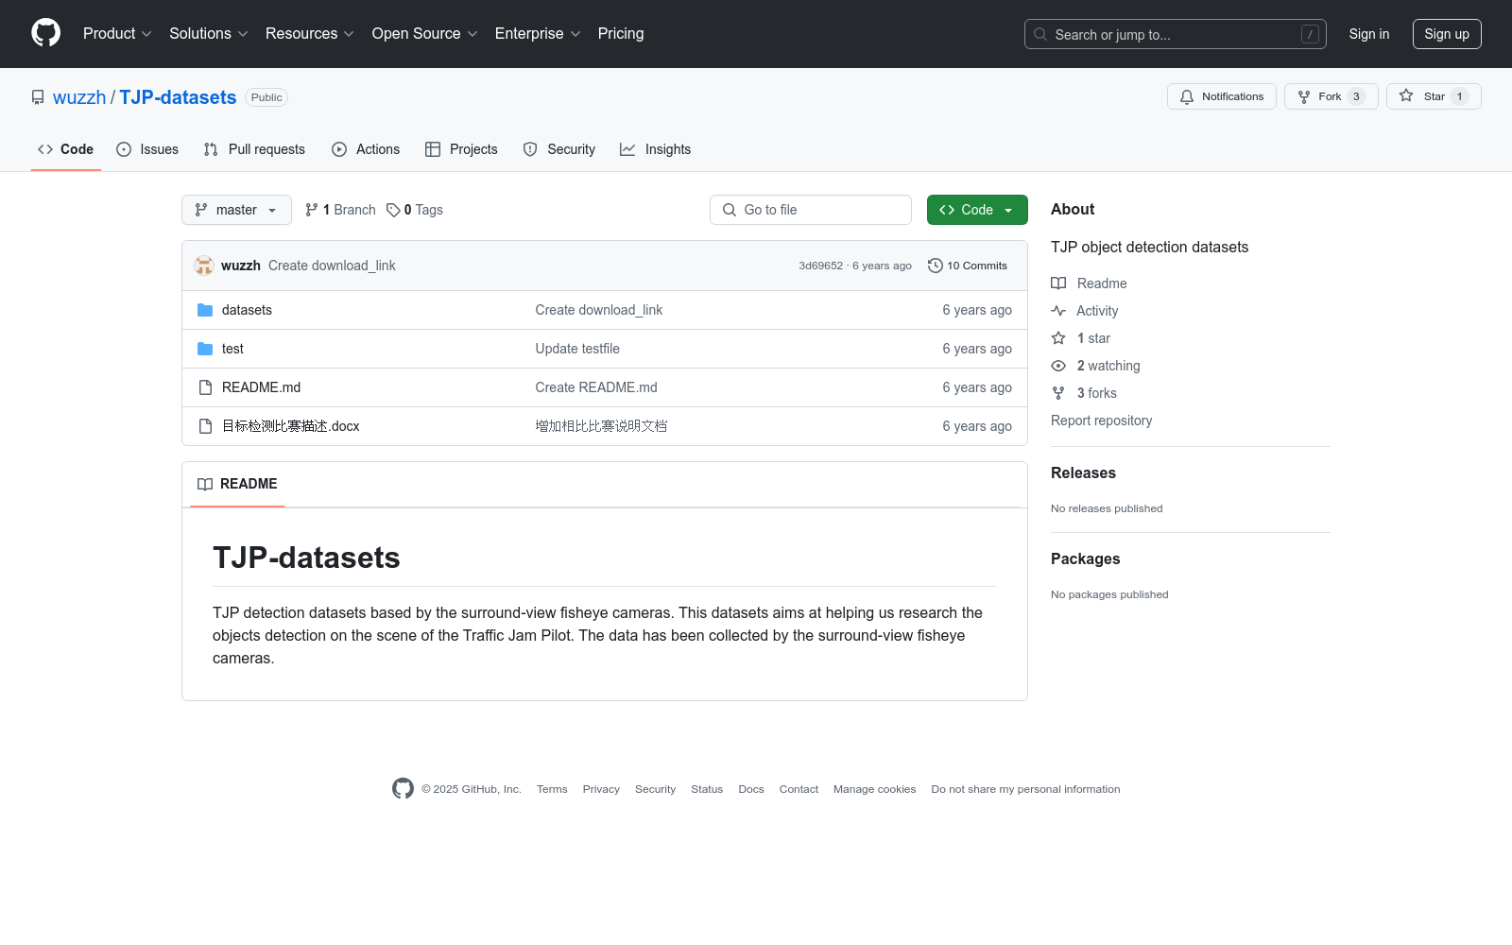This screenshot has height=945, width=1512.
Task: Open the README.md file
Action: (261, 387)
